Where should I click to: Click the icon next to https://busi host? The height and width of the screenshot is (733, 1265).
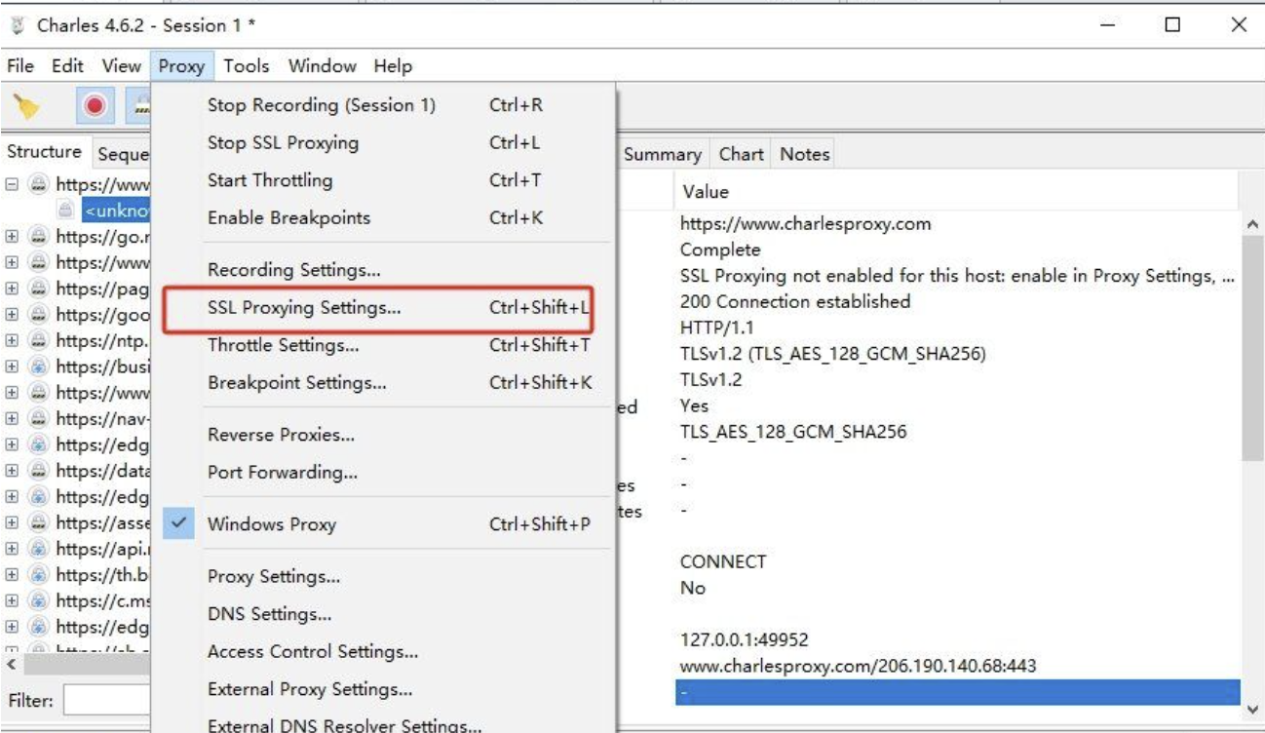point(38,367)
